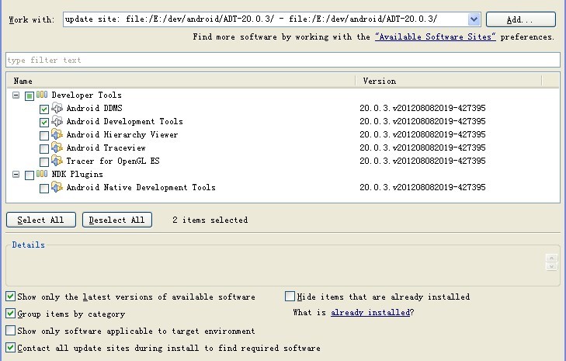This screenshot has height=361, width=566.
Task: Click the Details scroll up arrow
Action: [x=551, y=258]
